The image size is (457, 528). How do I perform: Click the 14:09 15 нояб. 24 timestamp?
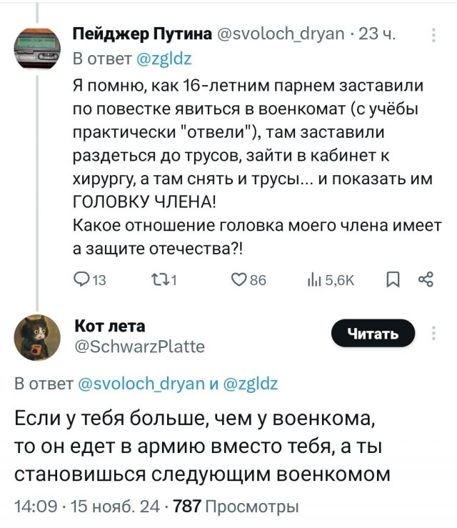pos(86,507)
